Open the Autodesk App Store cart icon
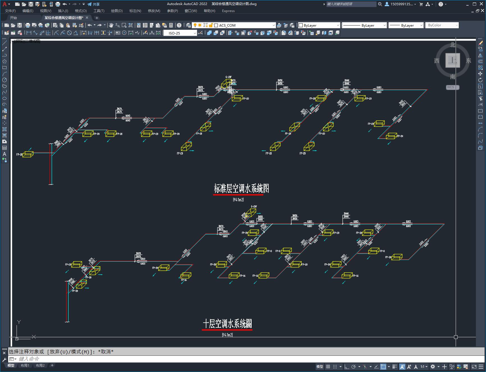The height and width of the screenshot is (372, 486). (421, 4)
